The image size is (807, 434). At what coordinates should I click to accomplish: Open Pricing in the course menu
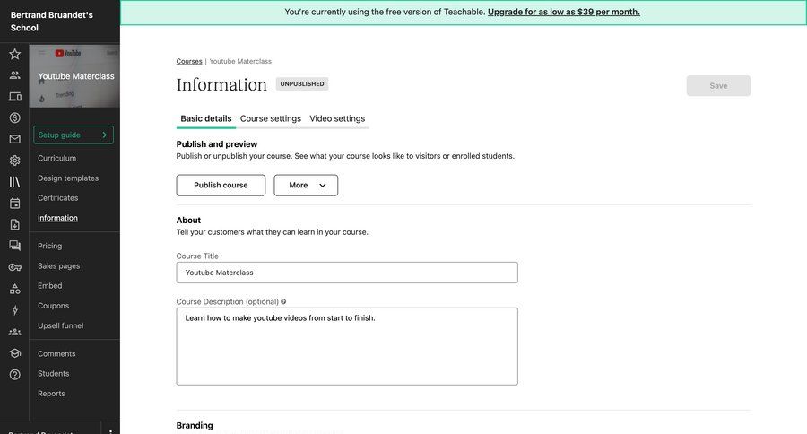(x=49, y=246)
